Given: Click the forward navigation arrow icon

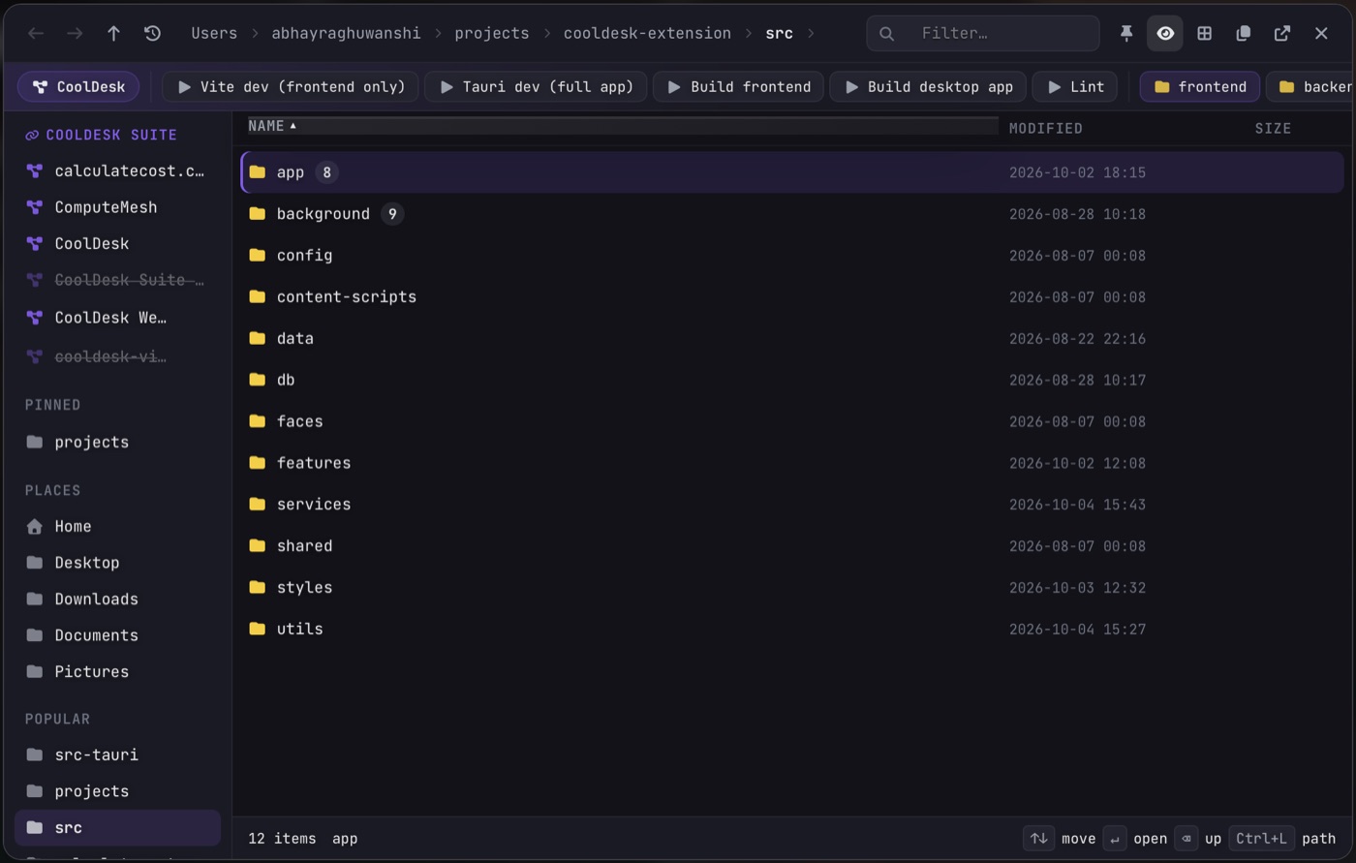Looking at the screenshot, I should coord(75,33).
